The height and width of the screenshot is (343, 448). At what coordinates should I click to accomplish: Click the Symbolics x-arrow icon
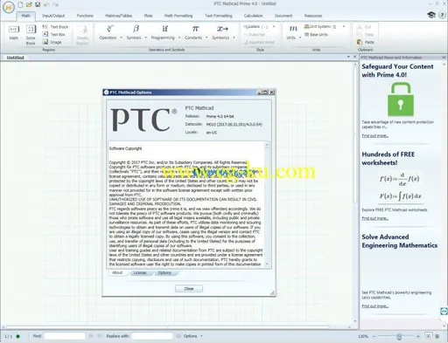222,29
